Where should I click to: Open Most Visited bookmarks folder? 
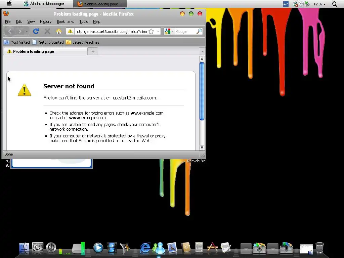point(17,42)
